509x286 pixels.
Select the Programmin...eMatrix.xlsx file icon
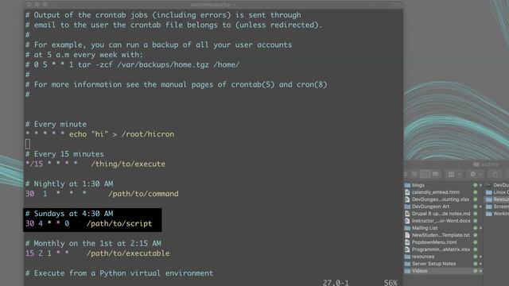tap(407, 249)
